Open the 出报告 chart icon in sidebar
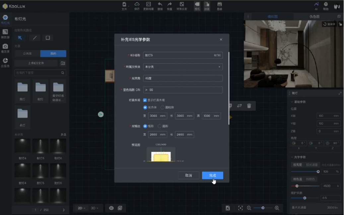This screenshot has height=215, width=344. pyautogui.click(x=5, y=61)
